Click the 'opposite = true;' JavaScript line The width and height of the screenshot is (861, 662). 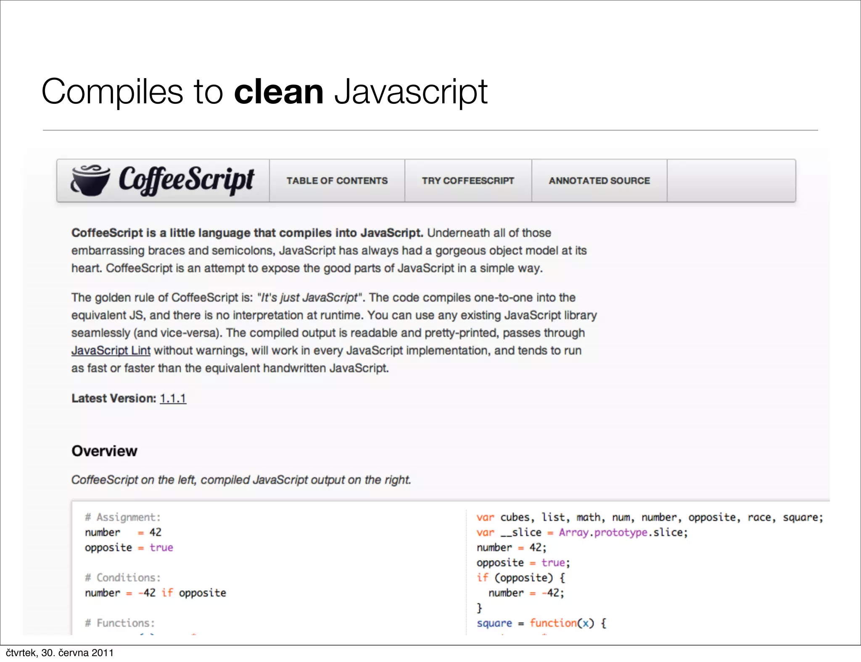[523, 562]
